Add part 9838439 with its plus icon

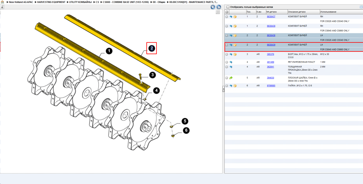(x=227, y=45)
